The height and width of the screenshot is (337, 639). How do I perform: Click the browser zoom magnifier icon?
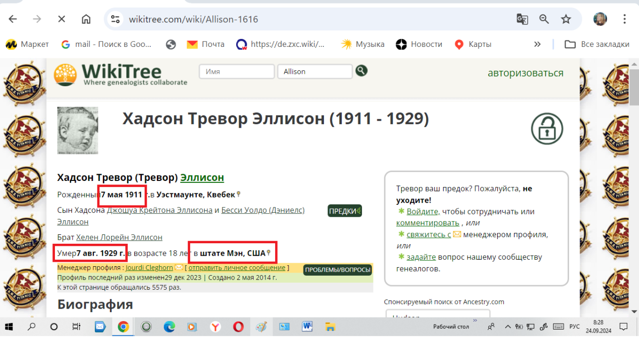click(x=544, y=19)
